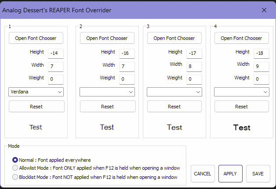The width and height of the screenshot is (276, 189).
Task: Reset font settings for group 1
Action: click(36, 107)
